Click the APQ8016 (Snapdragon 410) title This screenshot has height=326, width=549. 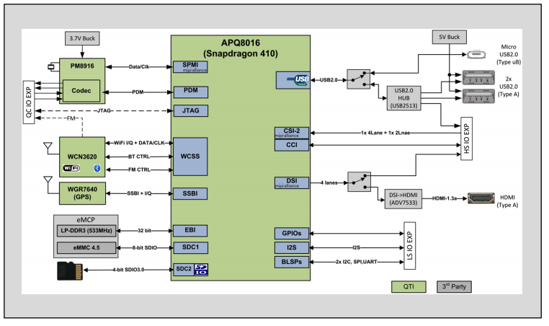point(241,48)
